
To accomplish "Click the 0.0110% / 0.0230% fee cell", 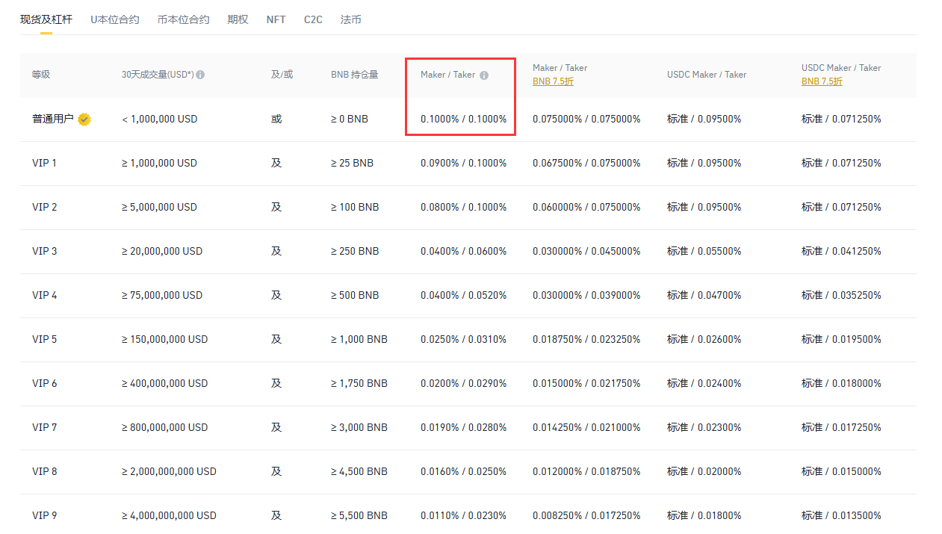I will (464, 515).
